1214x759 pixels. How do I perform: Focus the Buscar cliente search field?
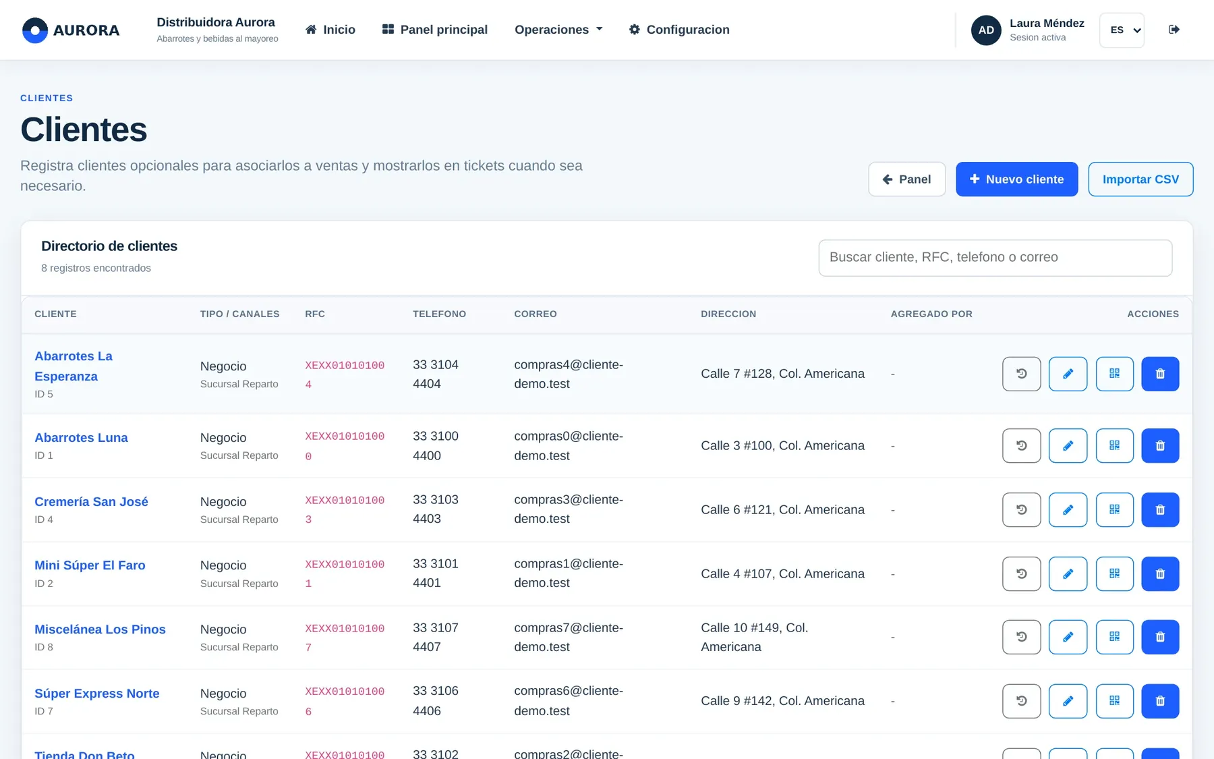pyautogui.click(x=995, y=258)
